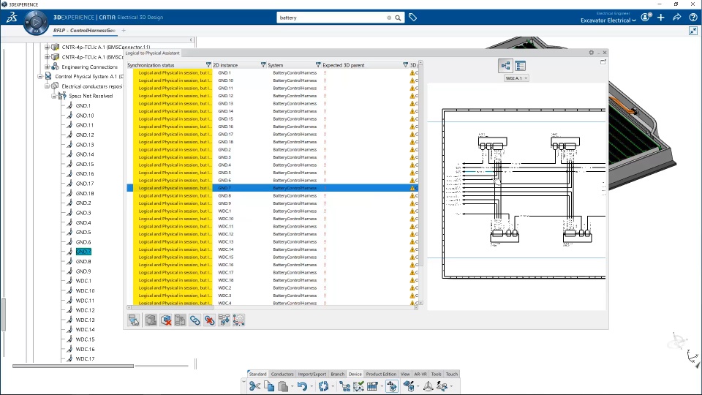Click the expand view icon below Help
This screenshot has height=395, width=702.
point(693,31)
